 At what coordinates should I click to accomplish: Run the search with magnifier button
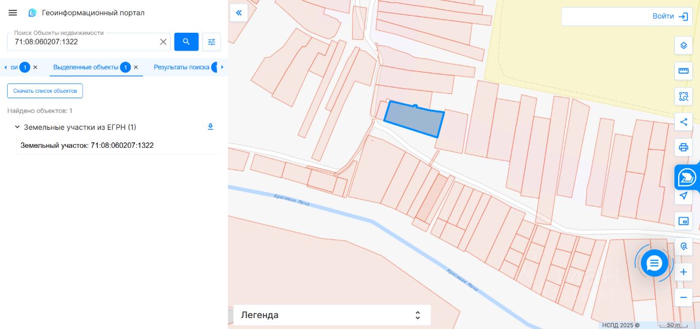coord(186,41)
